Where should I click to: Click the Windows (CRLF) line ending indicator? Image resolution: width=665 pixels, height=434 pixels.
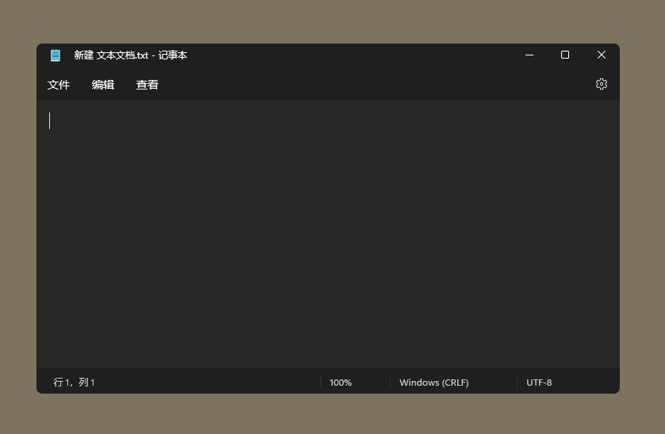pyautogui.click(x=434, y=383)
